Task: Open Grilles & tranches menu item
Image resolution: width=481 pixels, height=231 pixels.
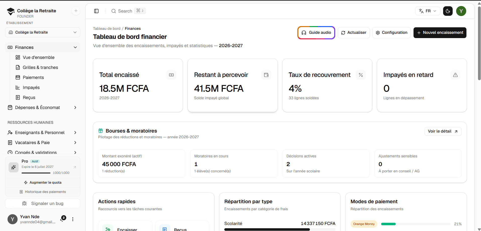Action: (x=46, y=67)
